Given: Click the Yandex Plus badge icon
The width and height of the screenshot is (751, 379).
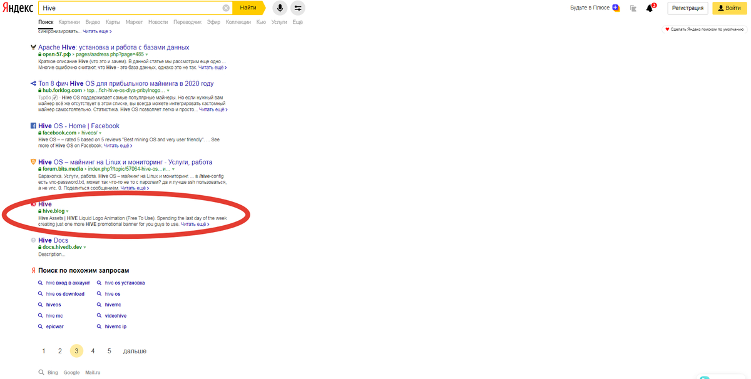Looking at the screenshot, I should click(x=616, y=8).
